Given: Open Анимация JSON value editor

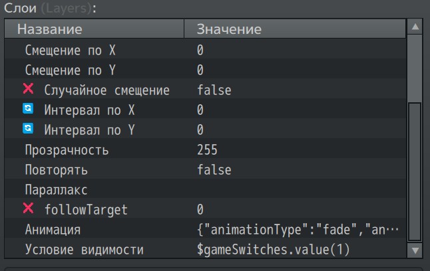Looking at the screenshot, I should [x=298, y=229].
